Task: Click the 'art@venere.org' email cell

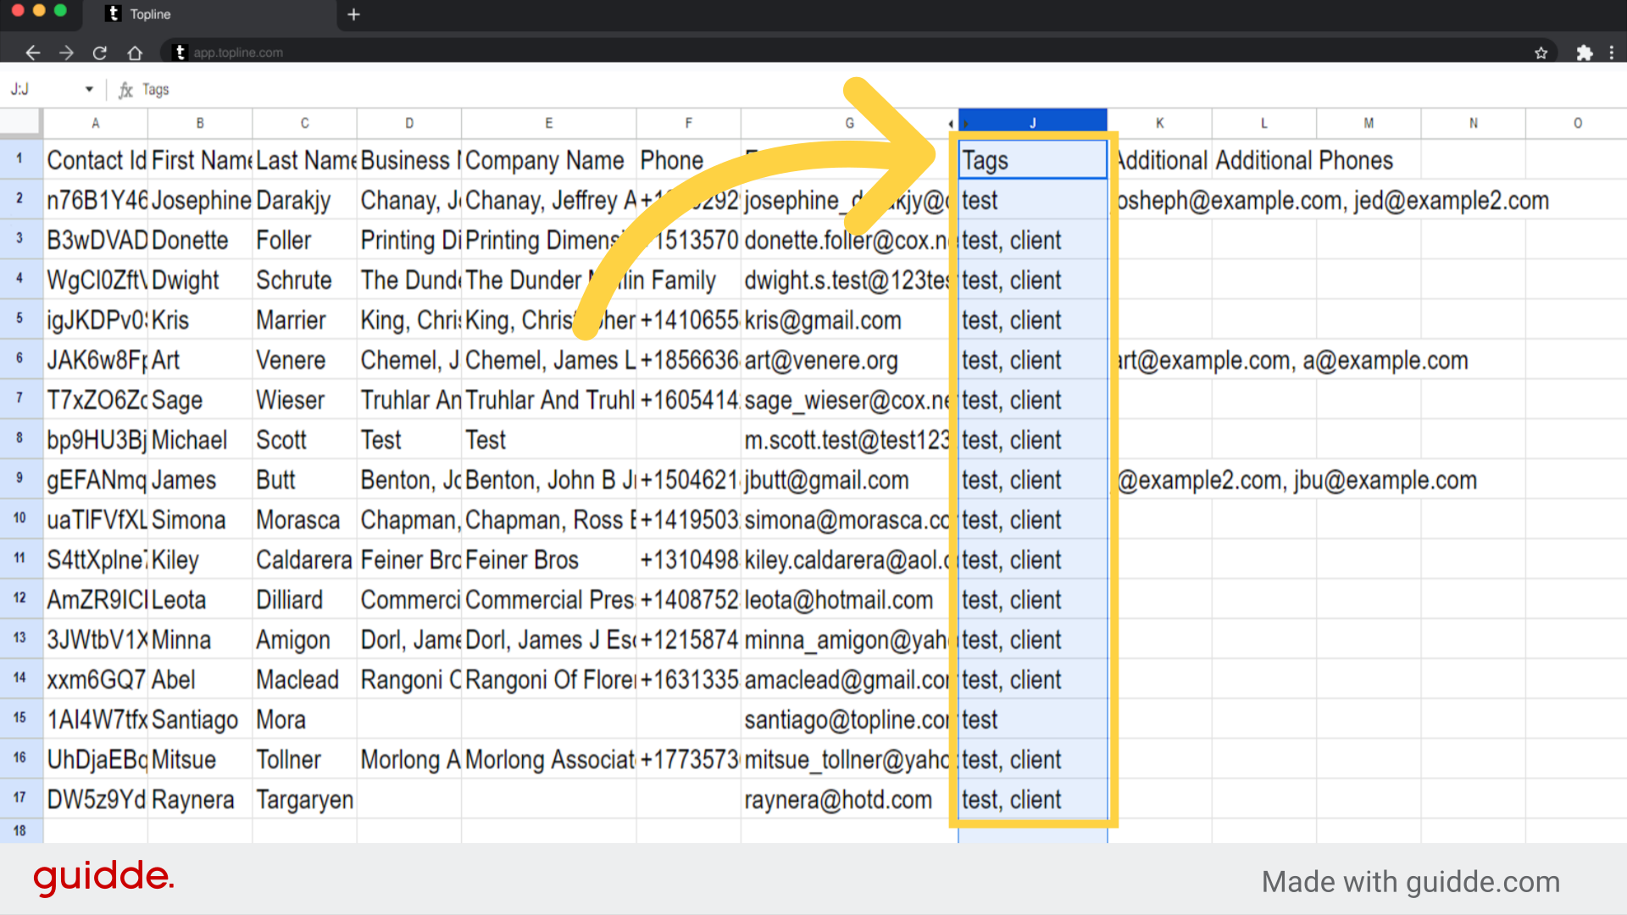Action: (x=850, y=360)
